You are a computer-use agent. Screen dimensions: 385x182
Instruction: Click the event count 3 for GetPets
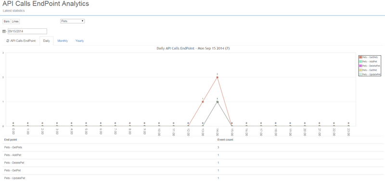pos(218,147)
